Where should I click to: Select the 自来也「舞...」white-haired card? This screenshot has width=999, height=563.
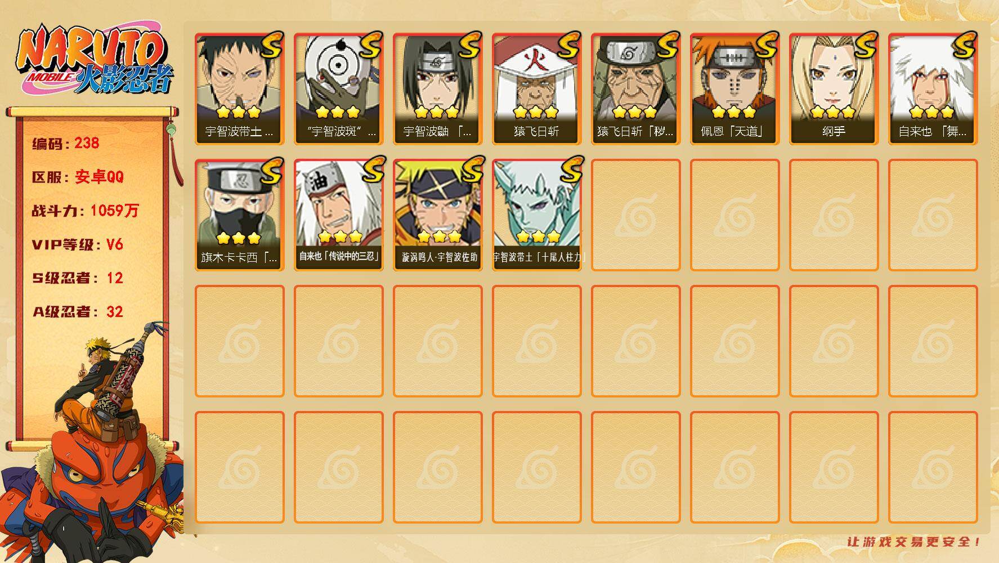click(933, 89)
